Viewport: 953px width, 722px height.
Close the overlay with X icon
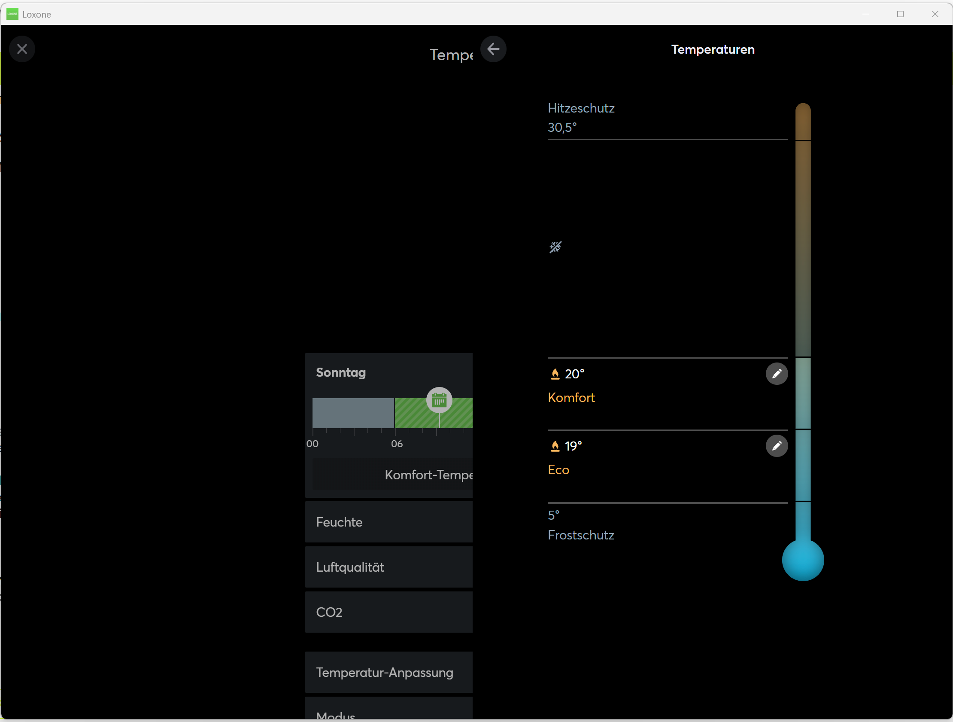(x=22, y=49)
